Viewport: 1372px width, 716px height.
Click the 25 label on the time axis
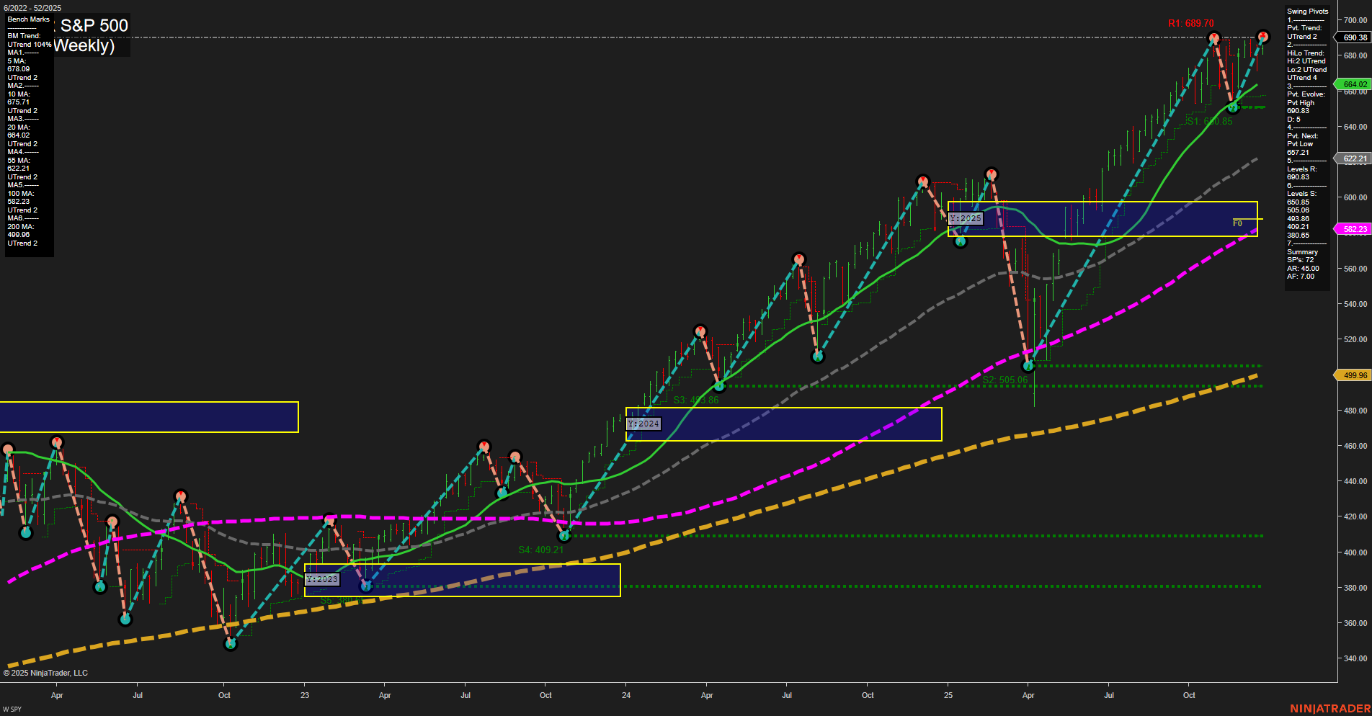[948, 695]
